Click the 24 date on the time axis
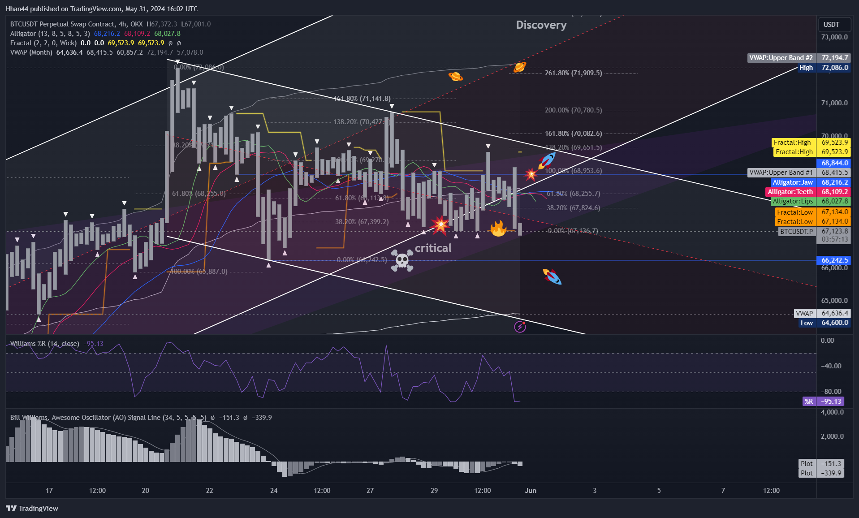The width and height of the screenshot is (859, 518). click(x=274, y=491)
